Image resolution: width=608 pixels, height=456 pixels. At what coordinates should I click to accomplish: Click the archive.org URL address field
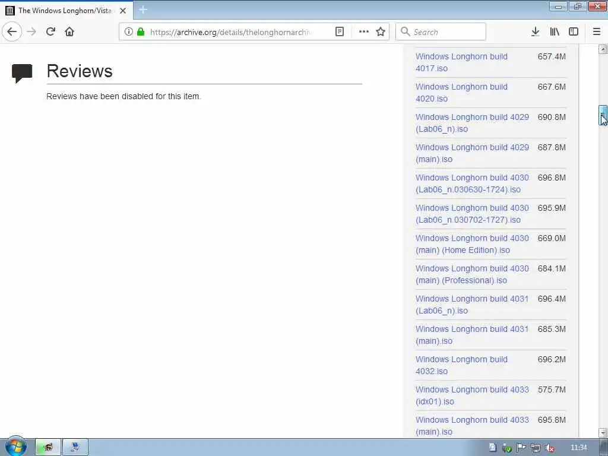tap(231, 32)
